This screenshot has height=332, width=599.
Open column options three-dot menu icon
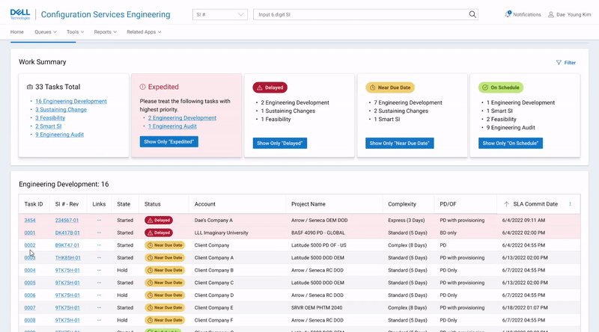(x=571, y=204)
